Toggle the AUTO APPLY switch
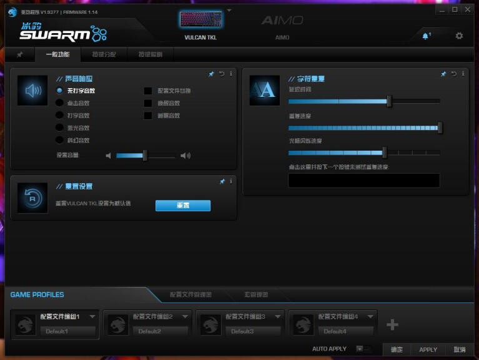 point(362,349)
